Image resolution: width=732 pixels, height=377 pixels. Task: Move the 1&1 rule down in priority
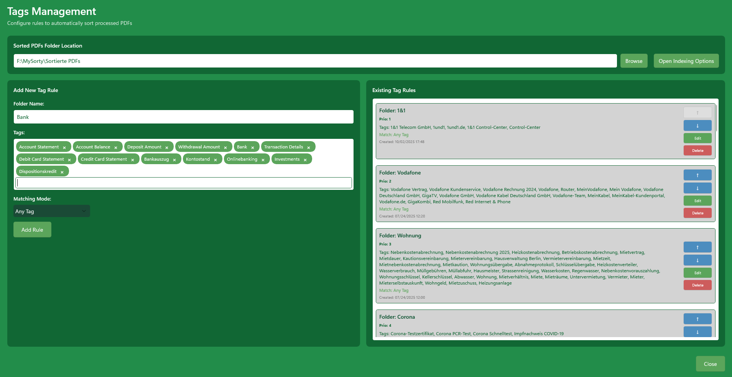click(697, 125)
